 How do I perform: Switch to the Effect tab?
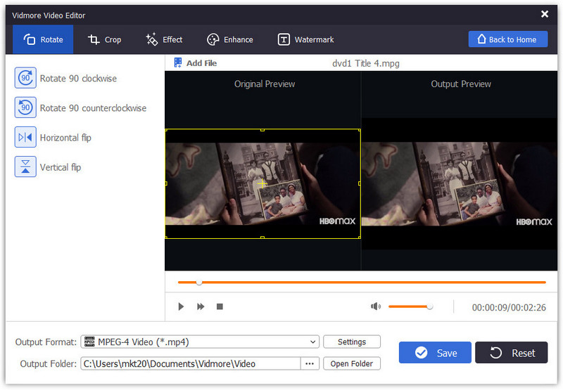(x=164, y=39)
